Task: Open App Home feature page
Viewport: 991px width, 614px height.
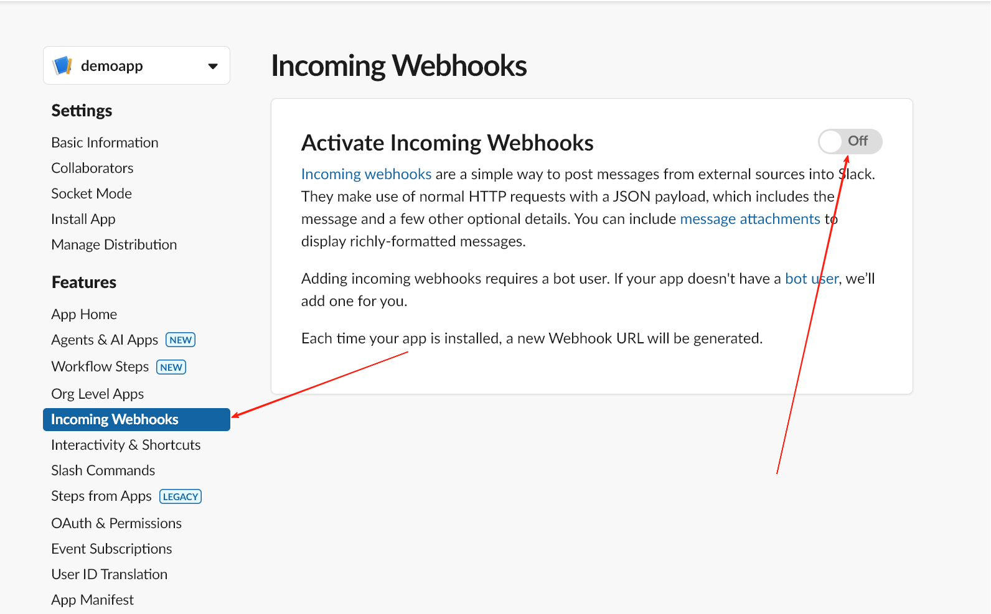Action: (x=84, y=314)
